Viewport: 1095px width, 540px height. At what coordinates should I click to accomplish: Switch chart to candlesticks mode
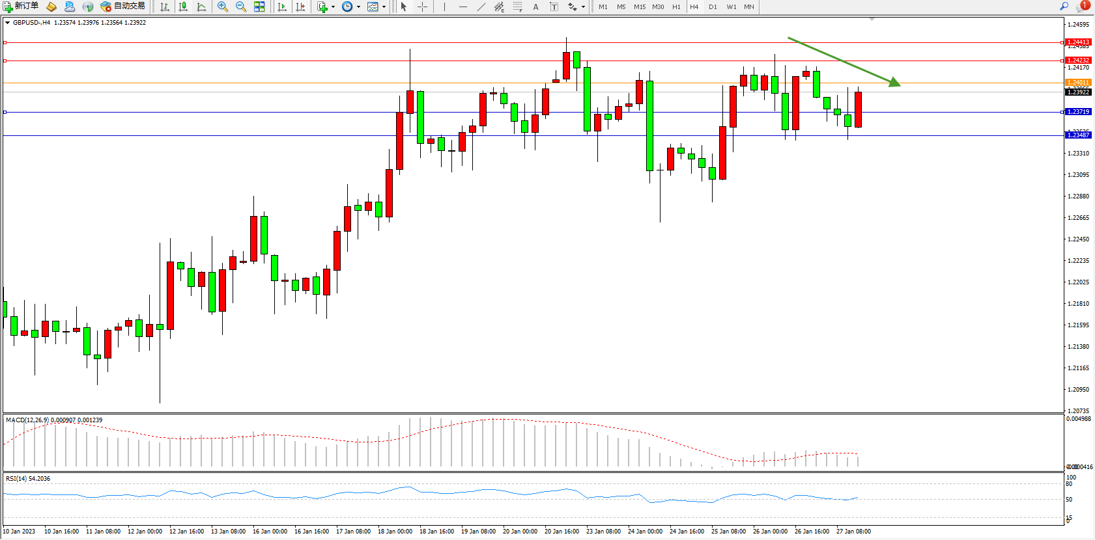183,7
